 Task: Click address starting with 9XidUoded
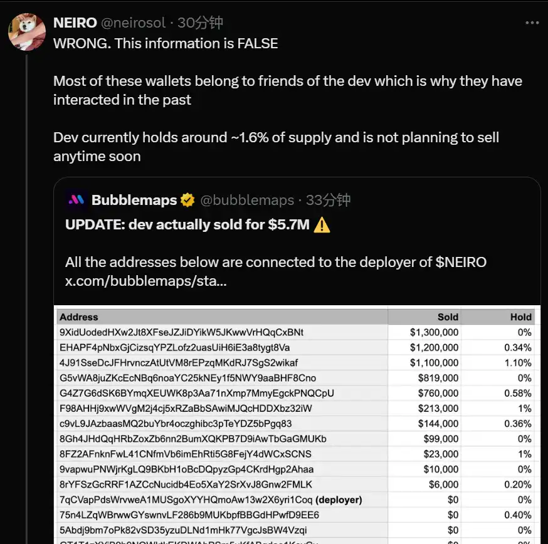181,332
